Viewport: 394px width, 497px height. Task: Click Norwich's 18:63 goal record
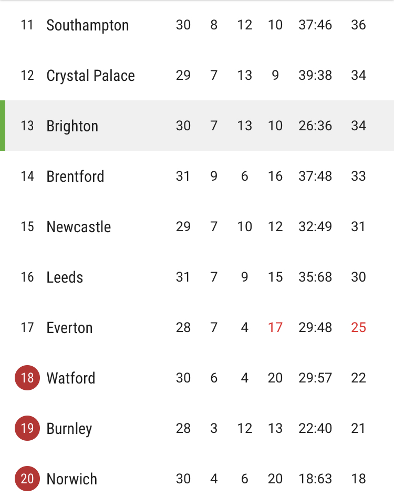(315, 479)
